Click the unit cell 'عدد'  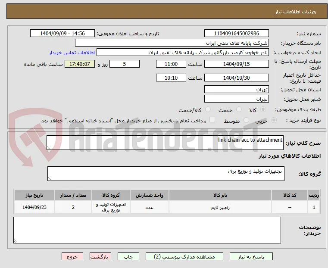150,207
